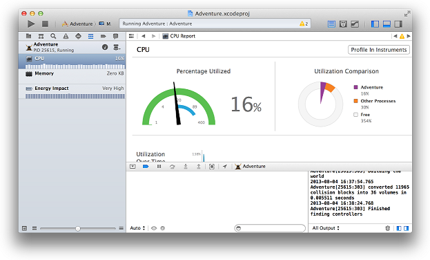The width and height of the screenshot is (430, 260).
Task: Open the Find navigator tab
Action: (53, 36)
